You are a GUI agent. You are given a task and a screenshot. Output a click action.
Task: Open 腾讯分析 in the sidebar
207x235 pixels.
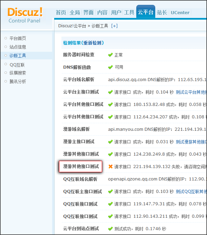[x=18, y=81]
